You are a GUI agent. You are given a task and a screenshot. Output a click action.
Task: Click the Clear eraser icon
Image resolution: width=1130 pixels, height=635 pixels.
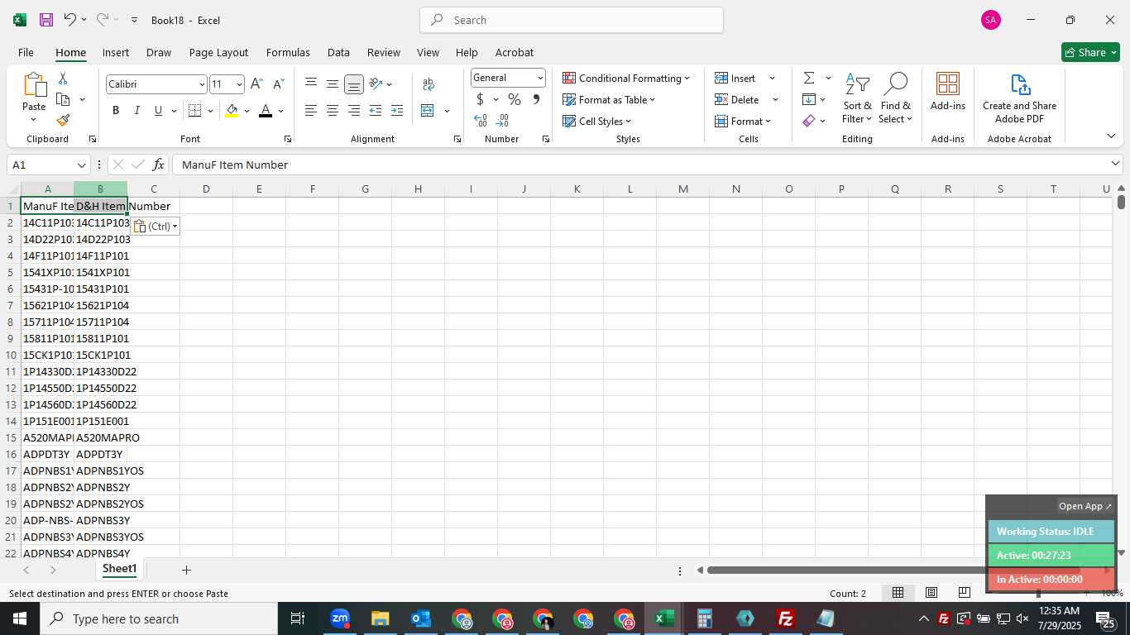[x=809, y=121]
